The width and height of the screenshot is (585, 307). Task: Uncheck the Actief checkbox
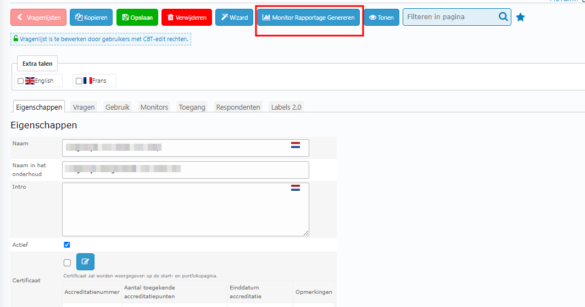67,245
